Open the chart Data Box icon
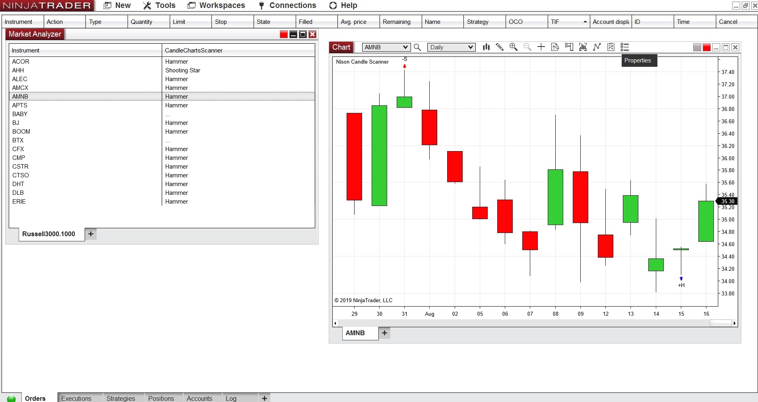758x402 pixels. coord(555,47)
